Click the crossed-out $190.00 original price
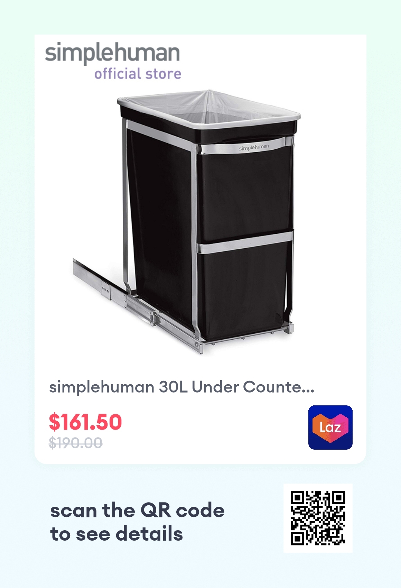 pos(76,443)
